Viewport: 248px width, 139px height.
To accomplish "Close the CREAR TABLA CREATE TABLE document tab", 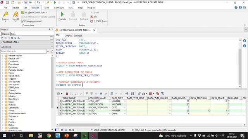I will click(x=94, y=30).
